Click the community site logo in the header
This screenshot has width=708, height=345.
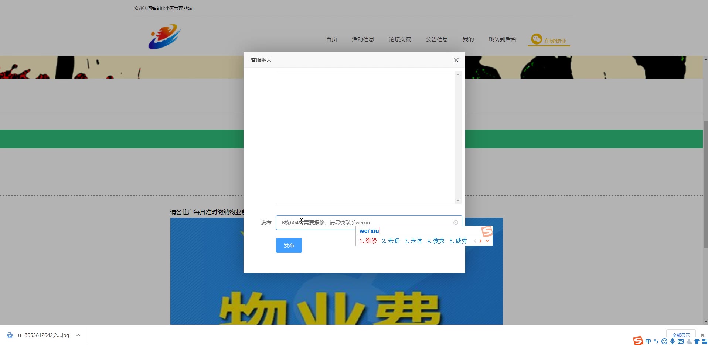164,37
